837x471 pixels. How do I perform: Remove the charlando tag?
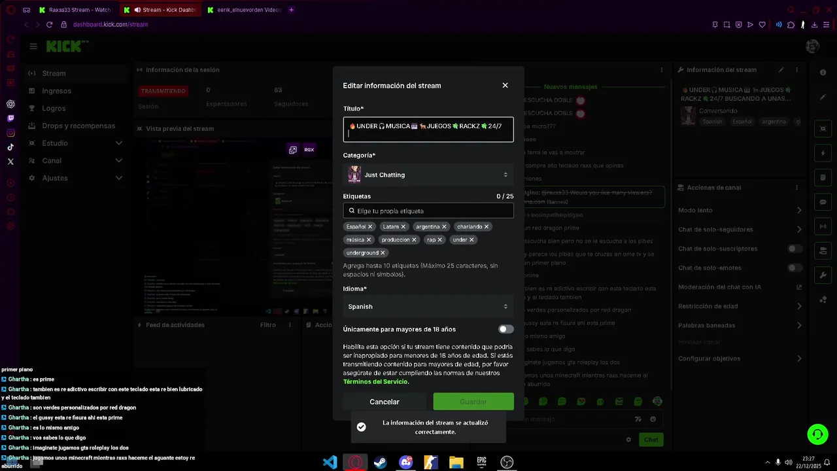pos(487,226)
